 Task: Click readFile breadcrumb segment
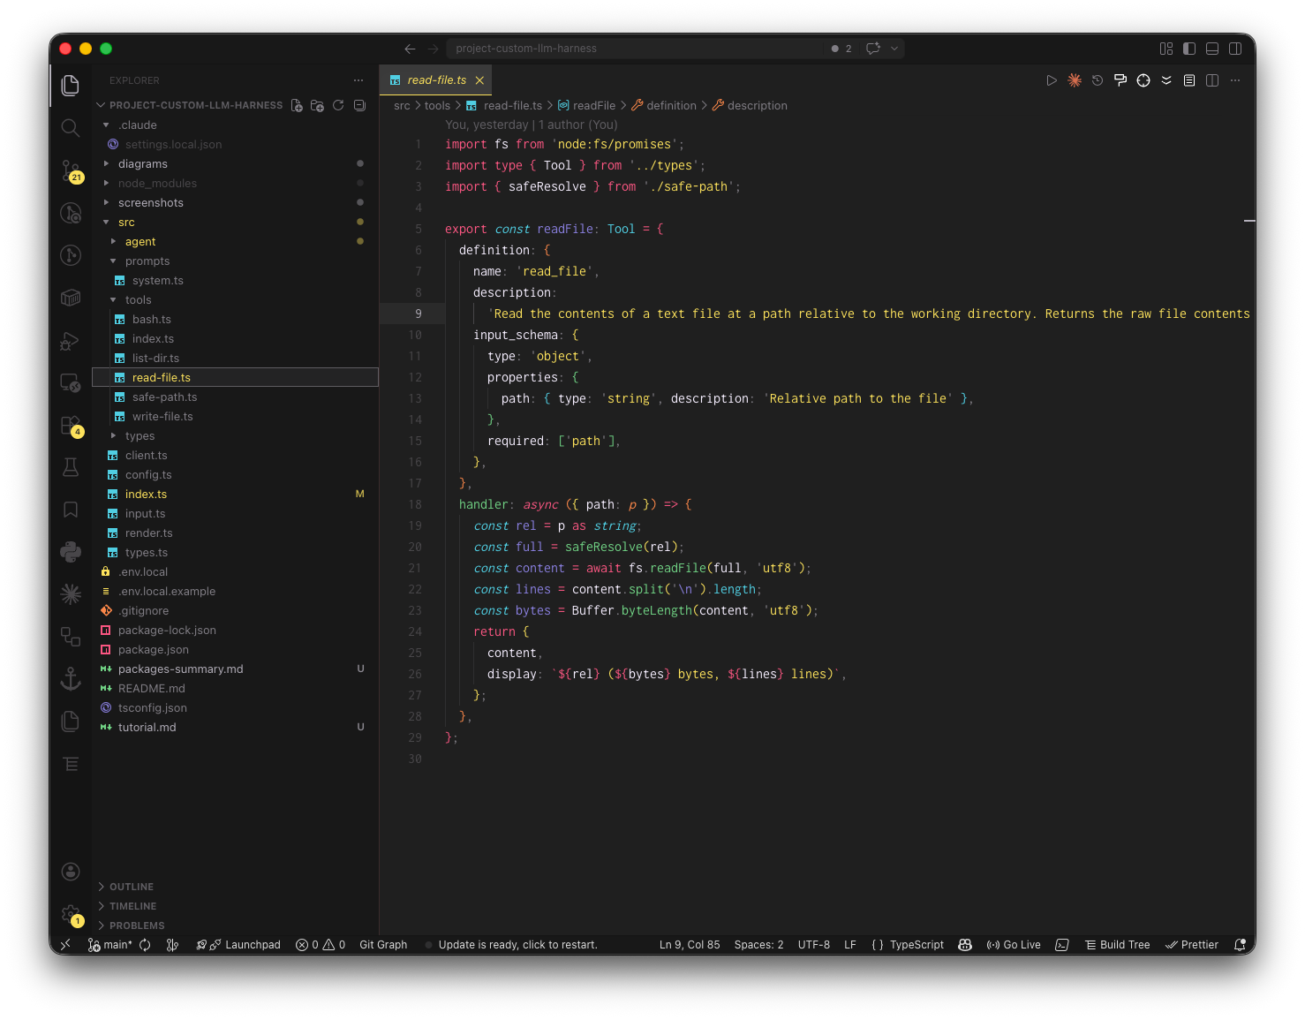coord(587,106)
